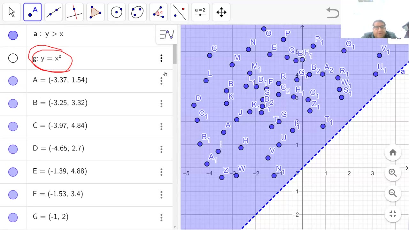The width and height of the screenshot is (409, 230).
Task: Open the options menu for point F
Action: coord(161,195)
